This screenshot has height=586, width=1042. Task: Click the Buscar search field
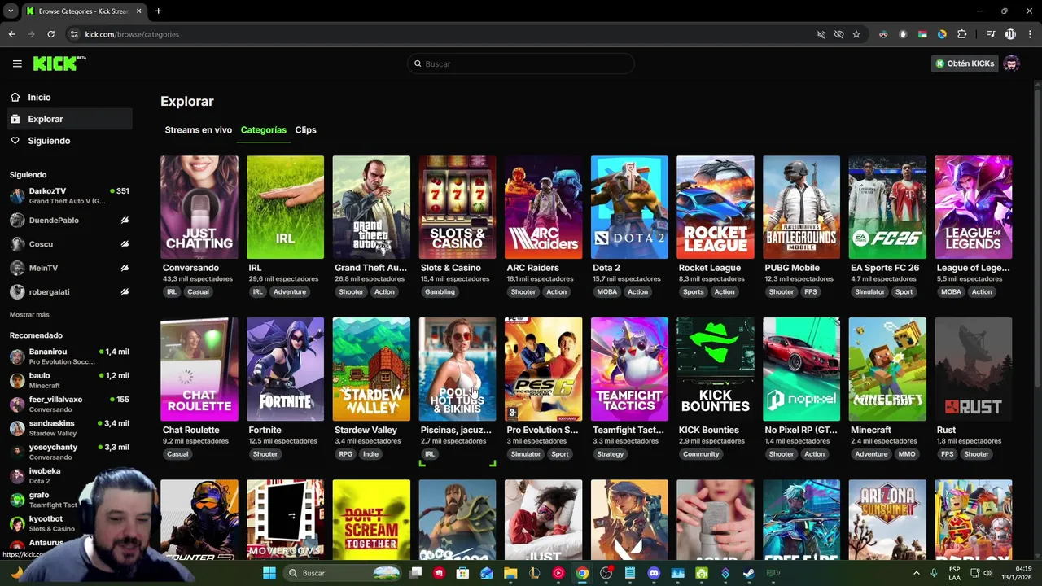(x=521, y=63)
